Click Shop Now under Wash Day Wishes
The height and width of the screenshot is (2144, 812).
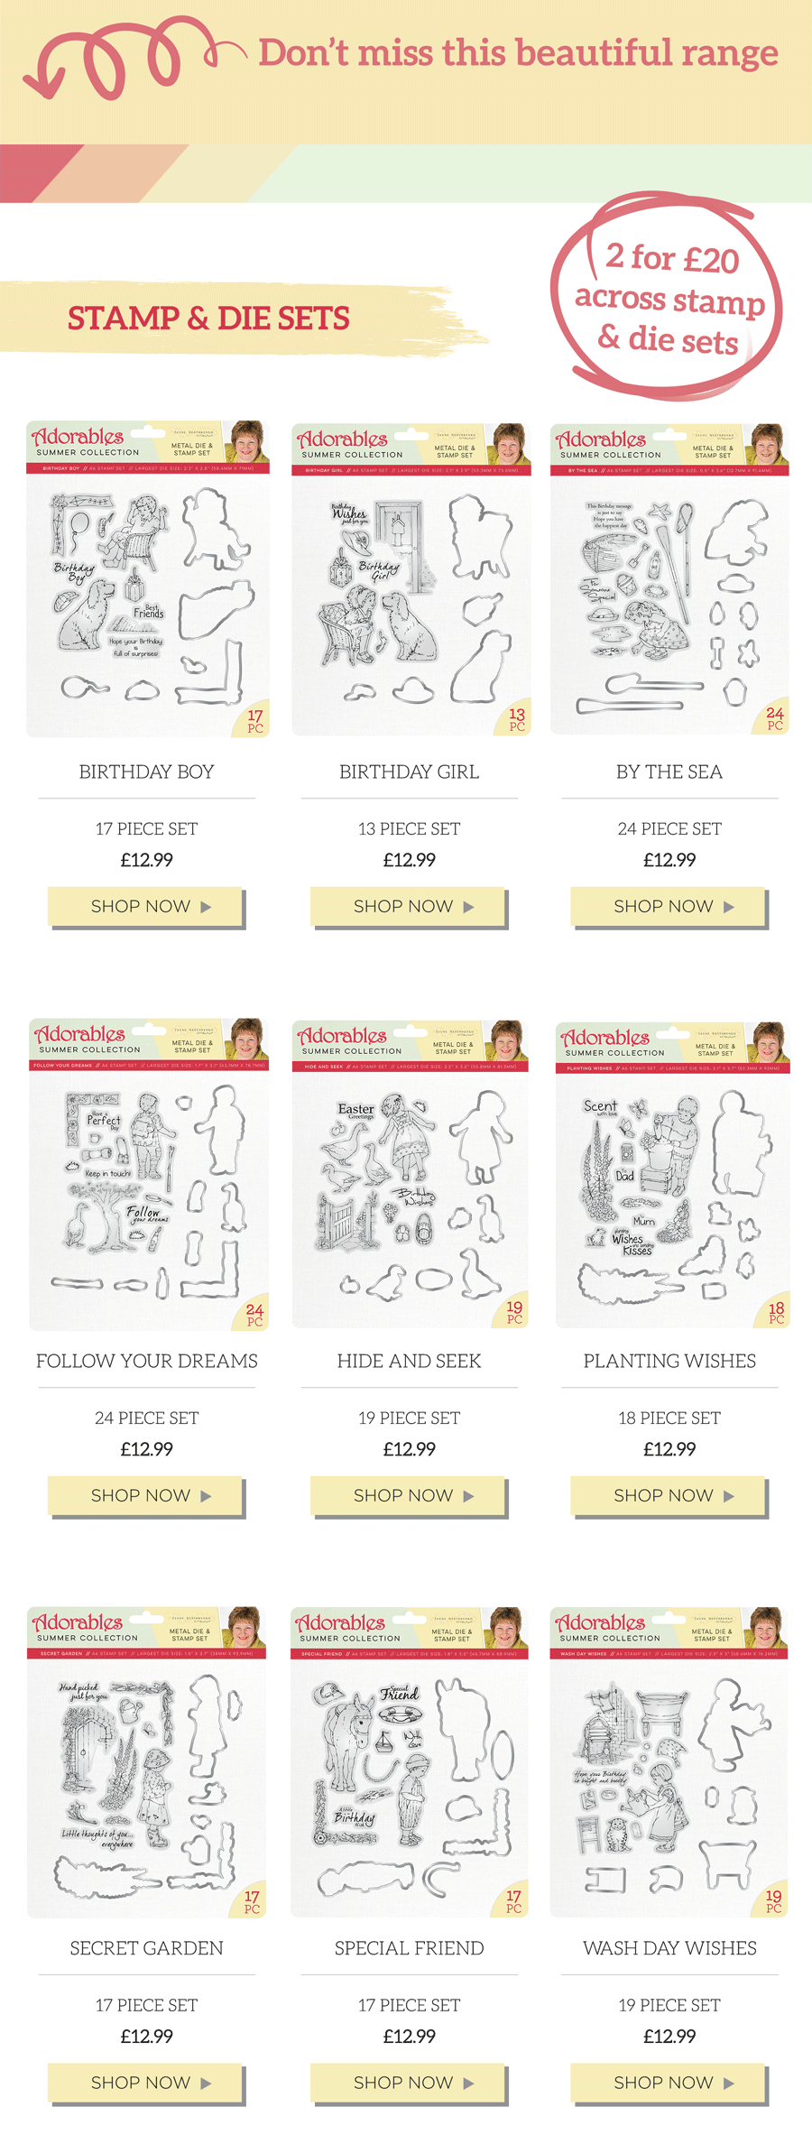pyautogui.click(x=669, y=2084)
